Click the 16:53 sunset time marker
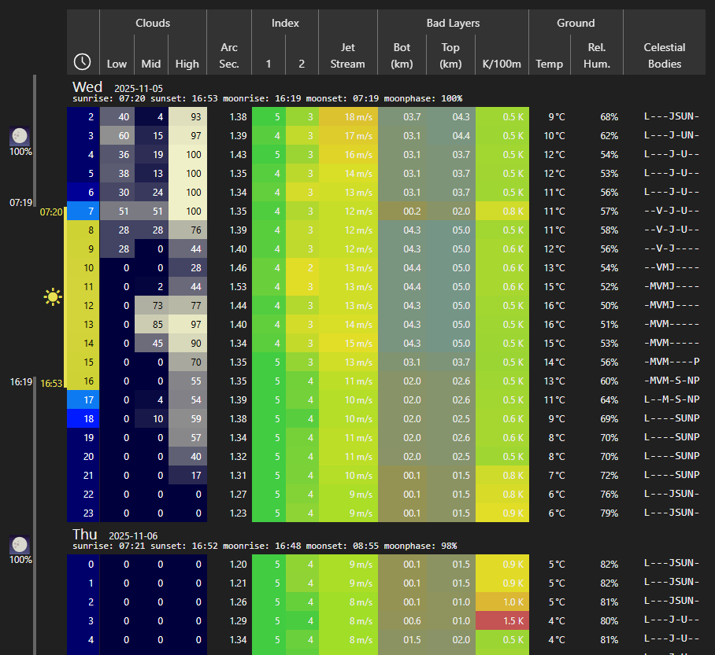The image size is (715, 655). coord(50,383)
